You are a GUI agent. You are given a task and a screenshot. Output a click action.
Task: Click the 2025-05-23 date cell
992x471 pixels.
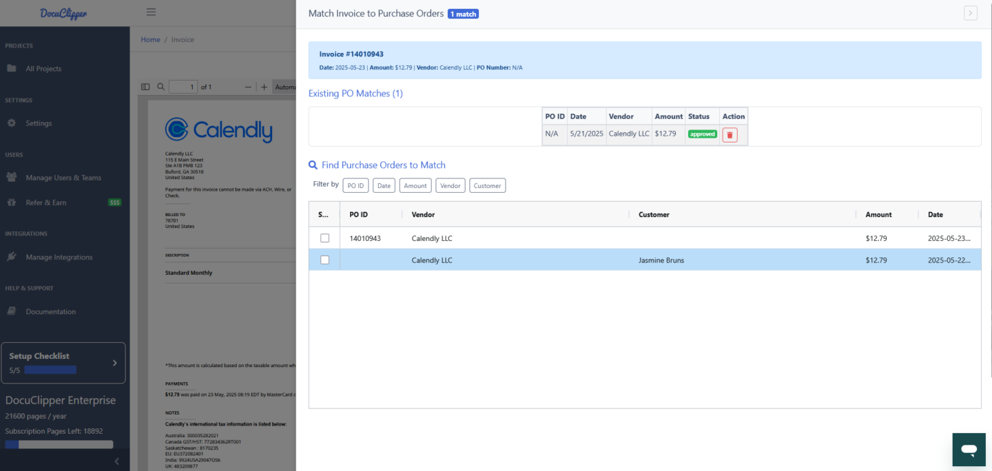point(949,238)
